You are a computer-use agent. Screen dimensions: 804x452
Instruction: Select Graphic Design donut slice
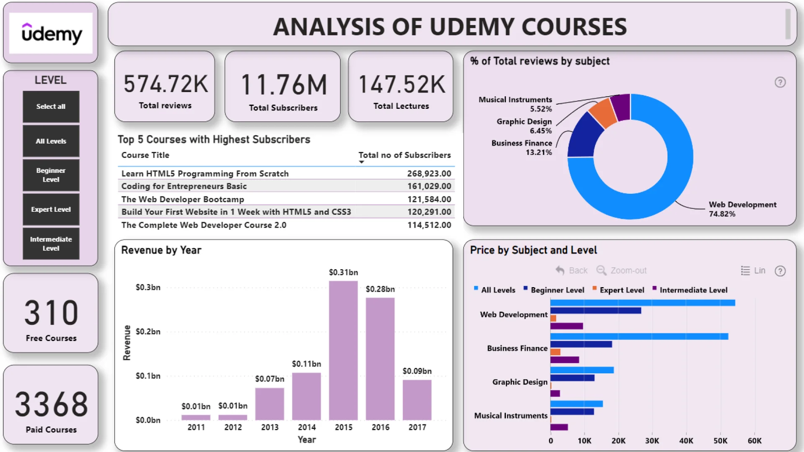[603, 112]
